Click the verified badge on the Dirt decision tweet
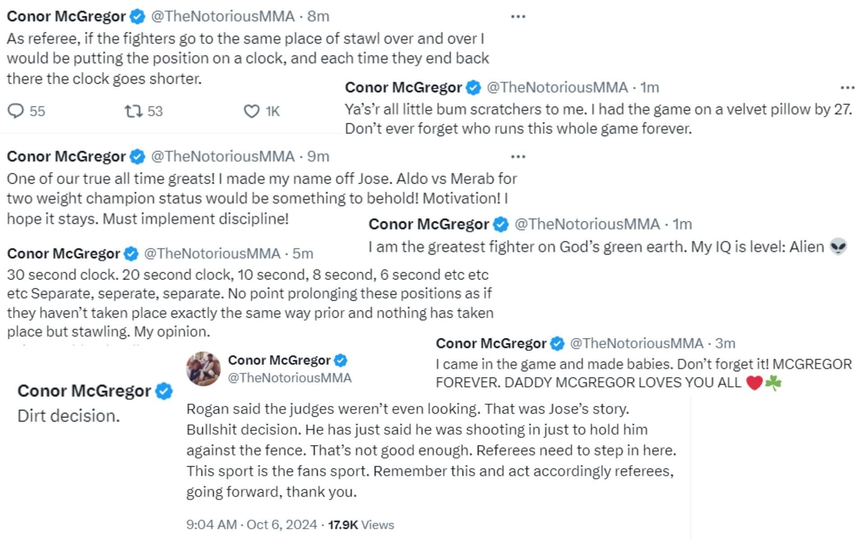Screen dimensions: 865x540 (x=164, y=390)
